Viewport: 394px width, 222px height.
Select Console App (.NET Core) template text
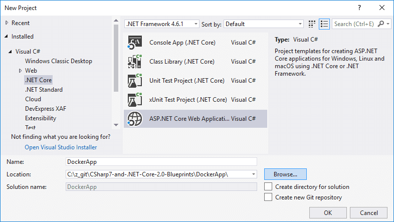pos(182,43)
